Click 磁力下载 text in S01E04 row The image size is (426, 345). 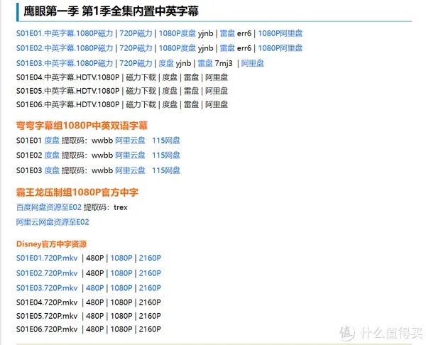141,77
